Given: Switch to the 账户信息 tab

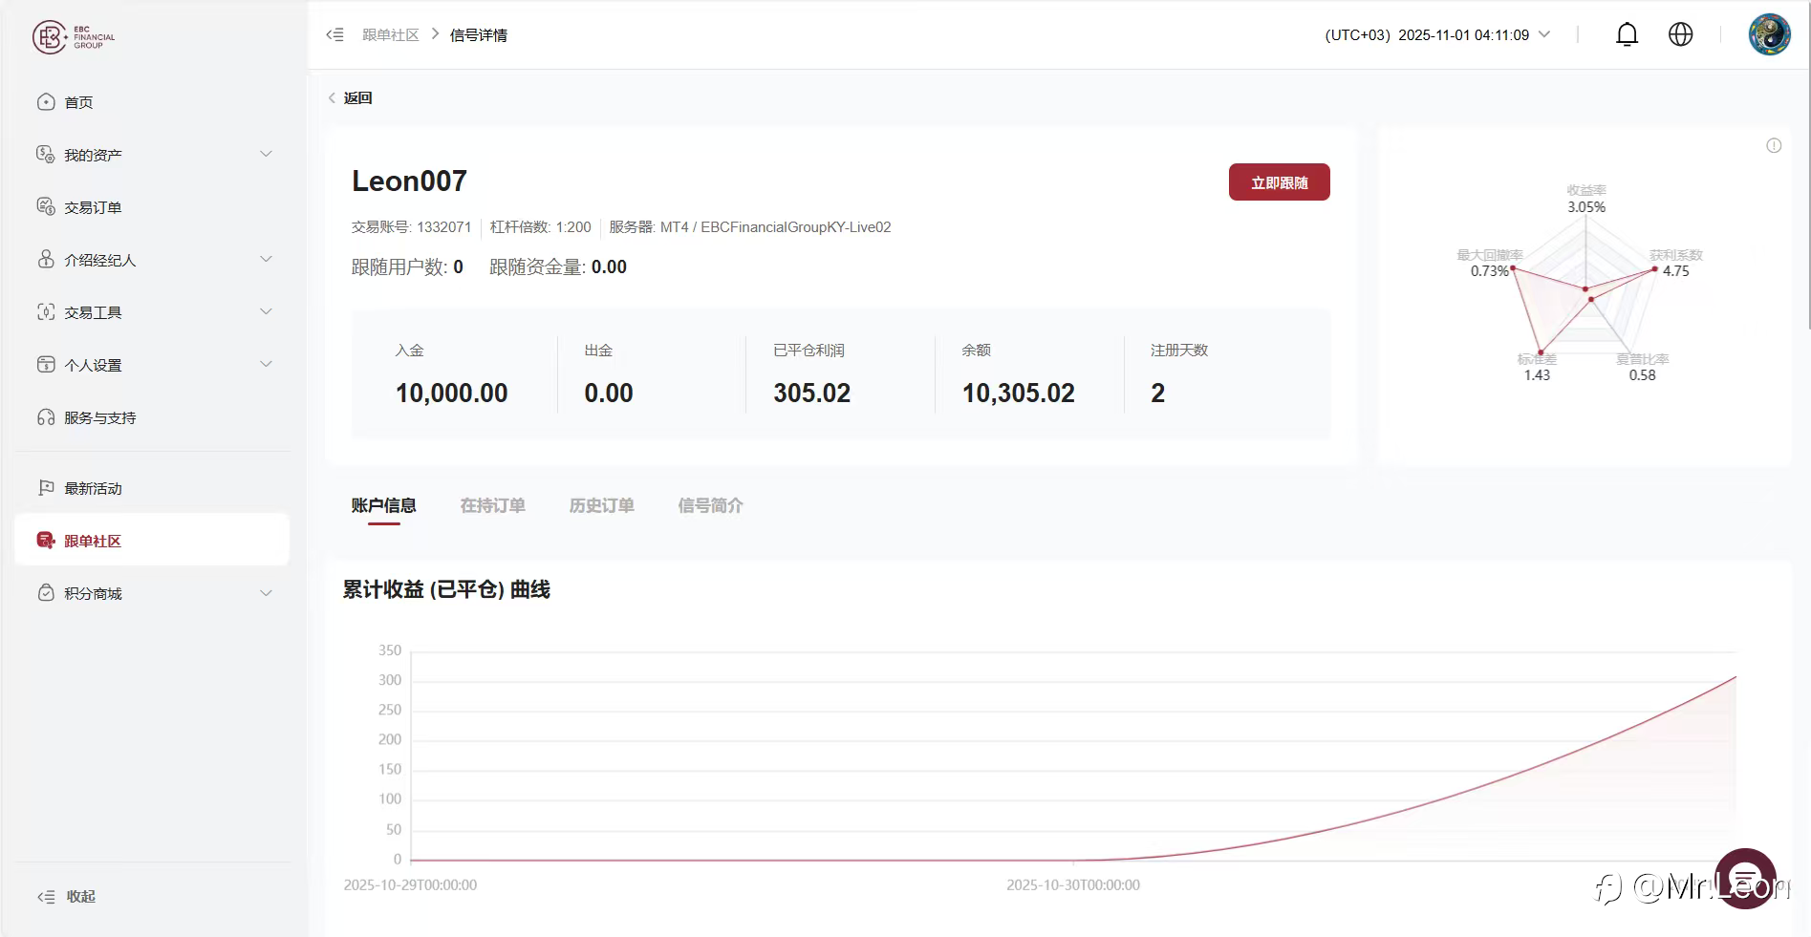Looking at the screenshot, I should pyautogui.click(x=383, y=506).
